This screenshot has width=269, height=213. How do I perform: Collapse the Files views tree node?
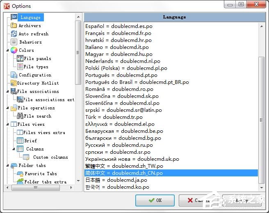7,124
